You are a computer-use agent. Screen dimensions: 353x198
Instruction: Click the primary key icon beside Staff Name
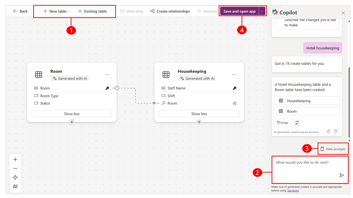(235, 88)
